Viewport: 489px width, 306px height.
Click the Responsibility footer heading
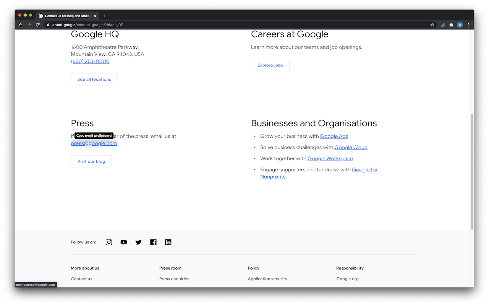[x=350, y=268]
